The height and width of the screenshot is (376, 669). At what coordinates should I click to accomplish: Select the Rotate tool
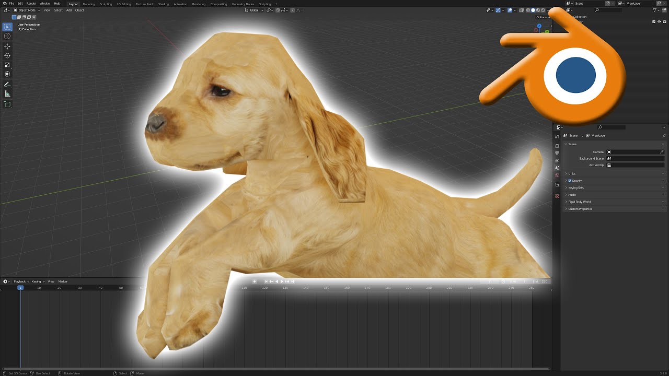[x=7, y=56]
